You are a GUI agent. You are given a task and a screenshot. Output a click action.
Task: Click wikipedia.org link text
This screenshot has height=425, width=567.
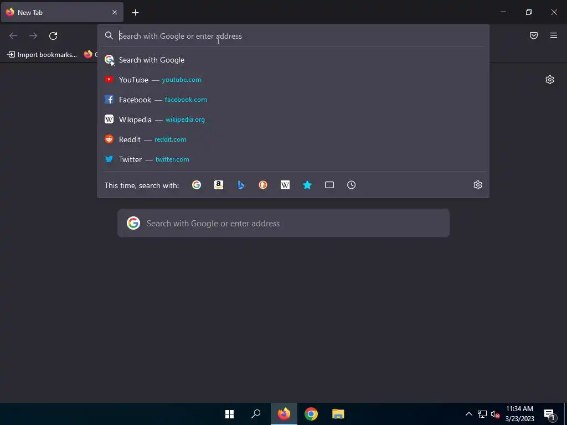click(185, 120)
